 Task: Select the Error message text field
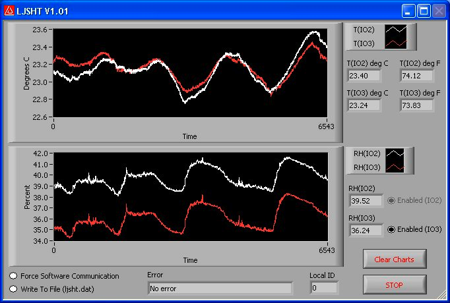coord(220,288)
